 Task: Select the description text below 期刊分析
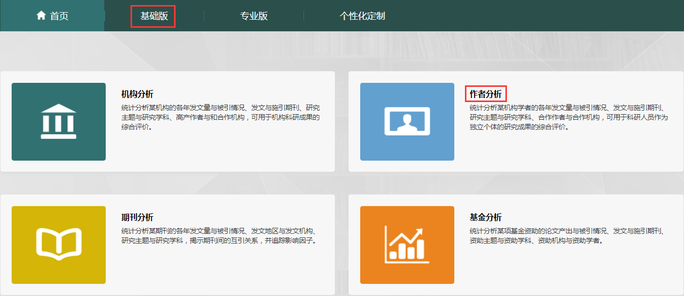pyautogui.click(x=221, y=236)
